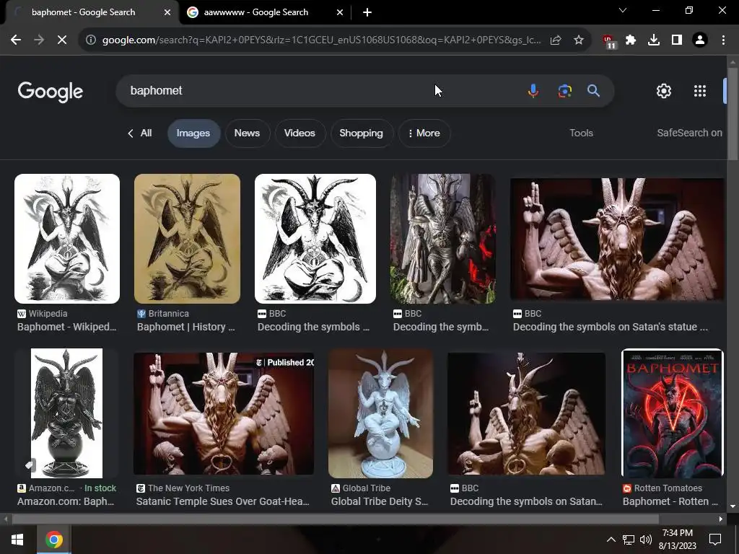Open the Google apps grid
Viewport: 739px width, 554px height.
(700, 91)
